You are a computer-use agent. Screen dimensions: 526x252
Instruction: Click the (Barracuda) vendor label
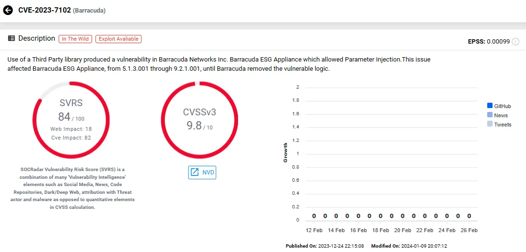pyautogui.click(x=89, y=11)
